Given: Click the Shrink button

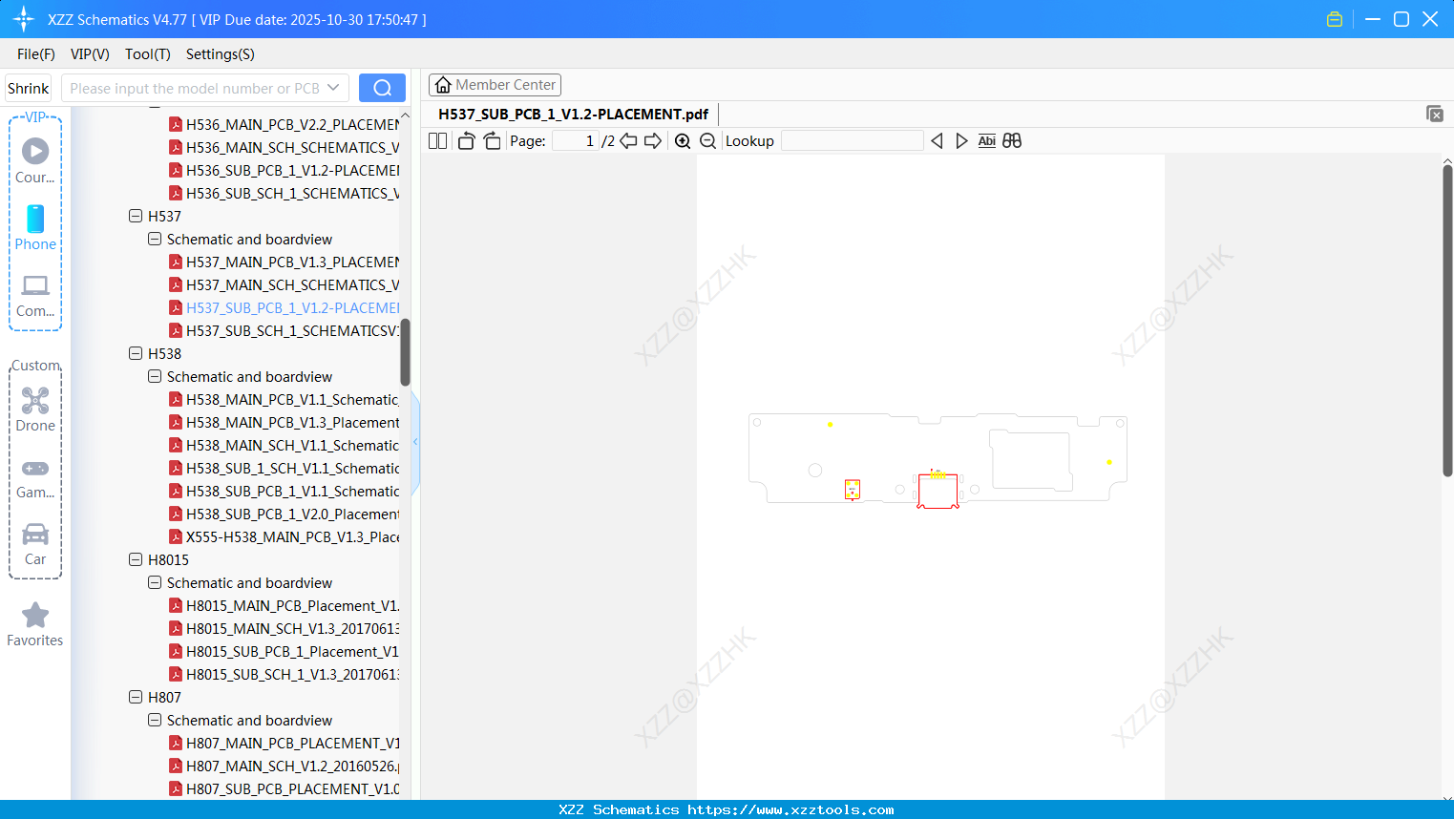Looking at the screenshot, I should pos(28,88).
